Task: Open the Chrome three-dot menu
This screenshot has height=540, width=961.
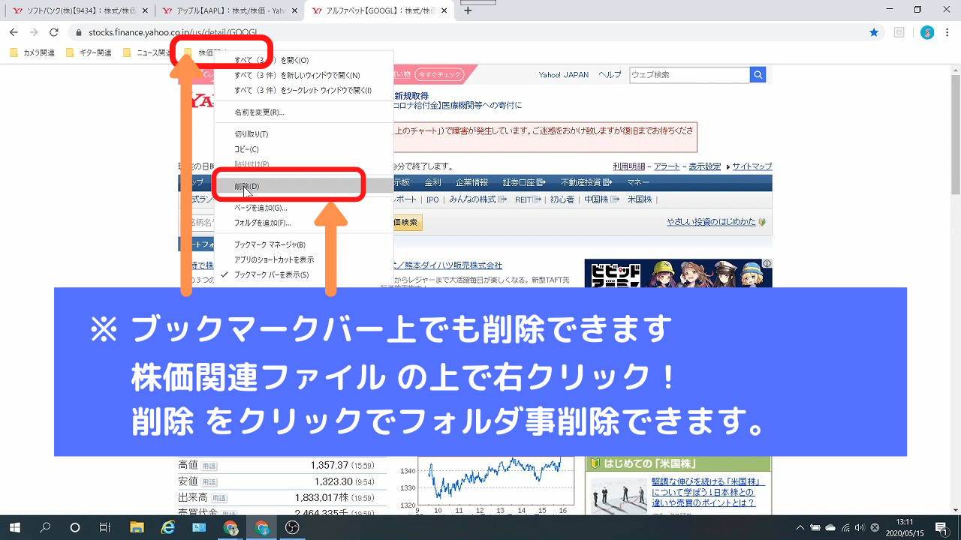Action: [949, 32]
